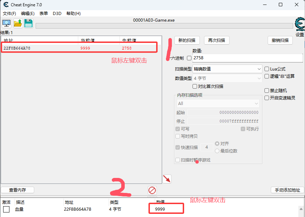Click the 停止 address field
Viewport: 305px width, 217px height.
point(223,121)
